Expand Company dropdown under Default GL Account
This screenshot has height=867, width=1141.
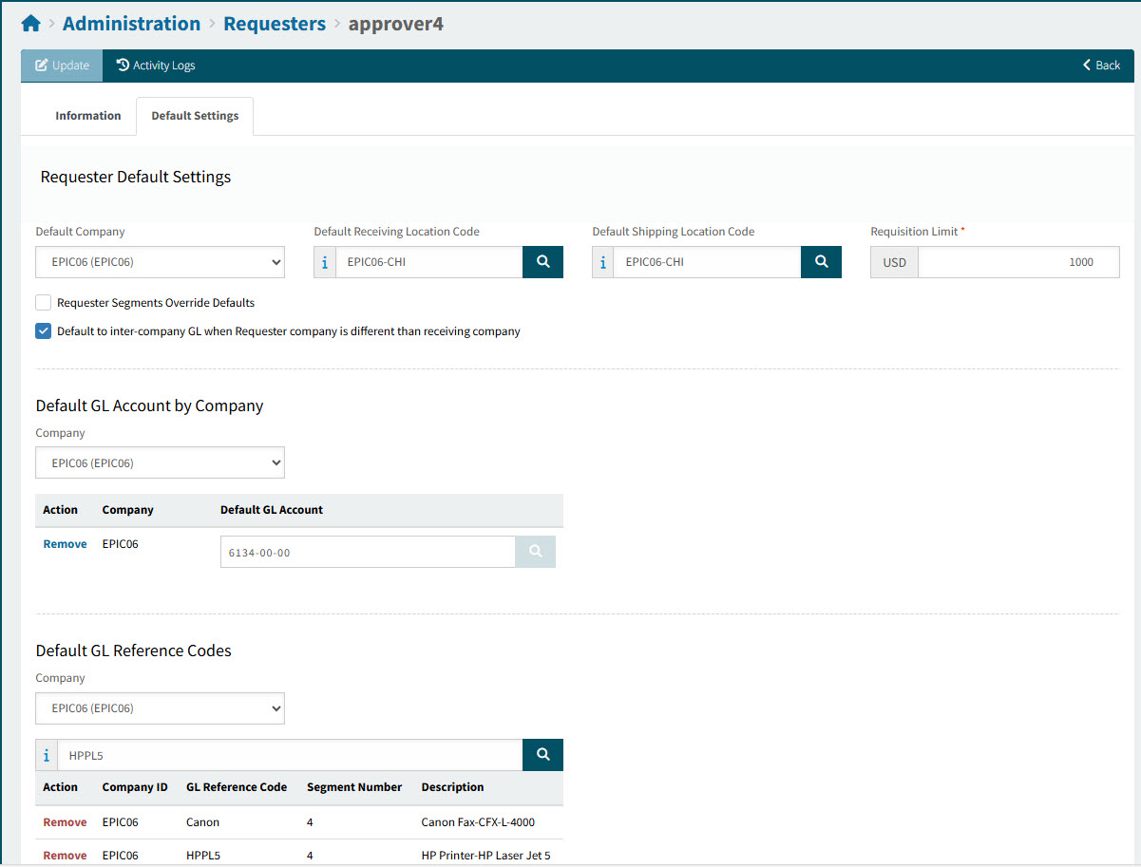click(160, 462)
